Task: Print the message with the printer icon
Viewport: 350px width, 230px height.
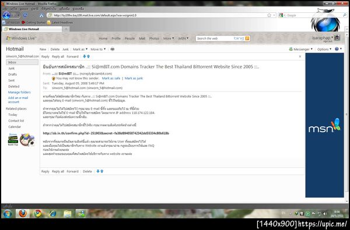Action: pyautogui.click(x=112, y=49)
